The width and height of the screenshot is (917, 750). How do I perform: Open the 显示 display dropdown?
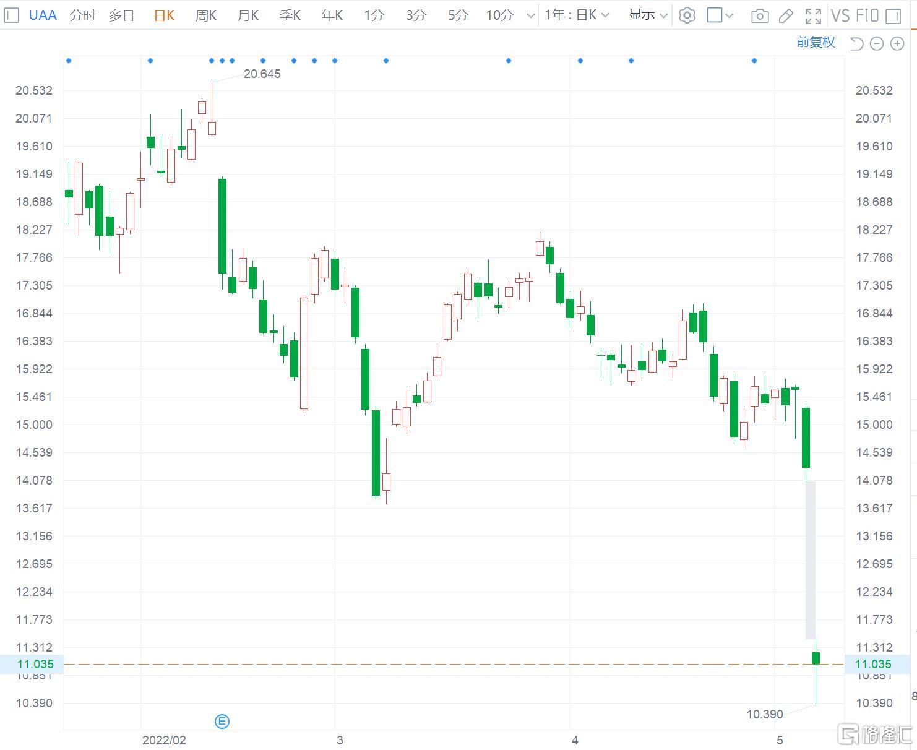(648, 15)
